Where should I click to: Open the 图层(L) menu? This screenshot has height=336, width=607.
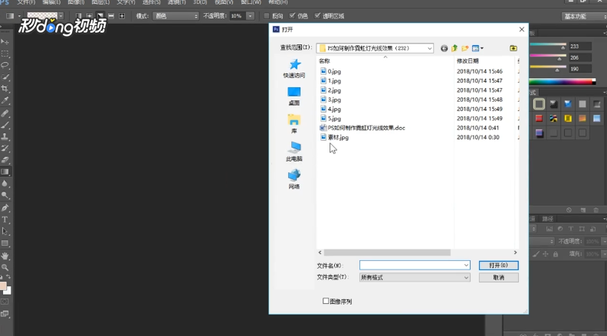[x=100, y=2]
